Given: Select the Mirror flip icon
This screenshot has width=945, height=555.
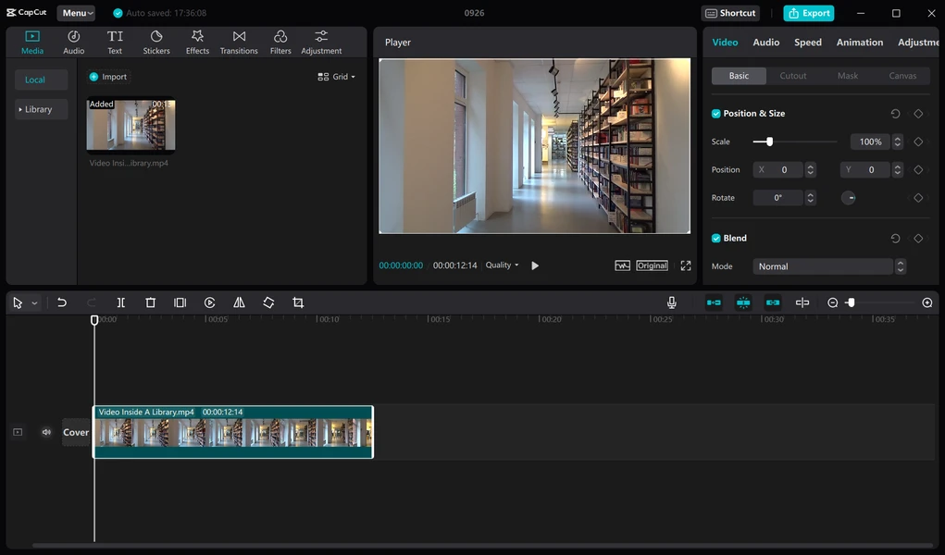Looking at the screenshot, I should click(x=240, y=302).
